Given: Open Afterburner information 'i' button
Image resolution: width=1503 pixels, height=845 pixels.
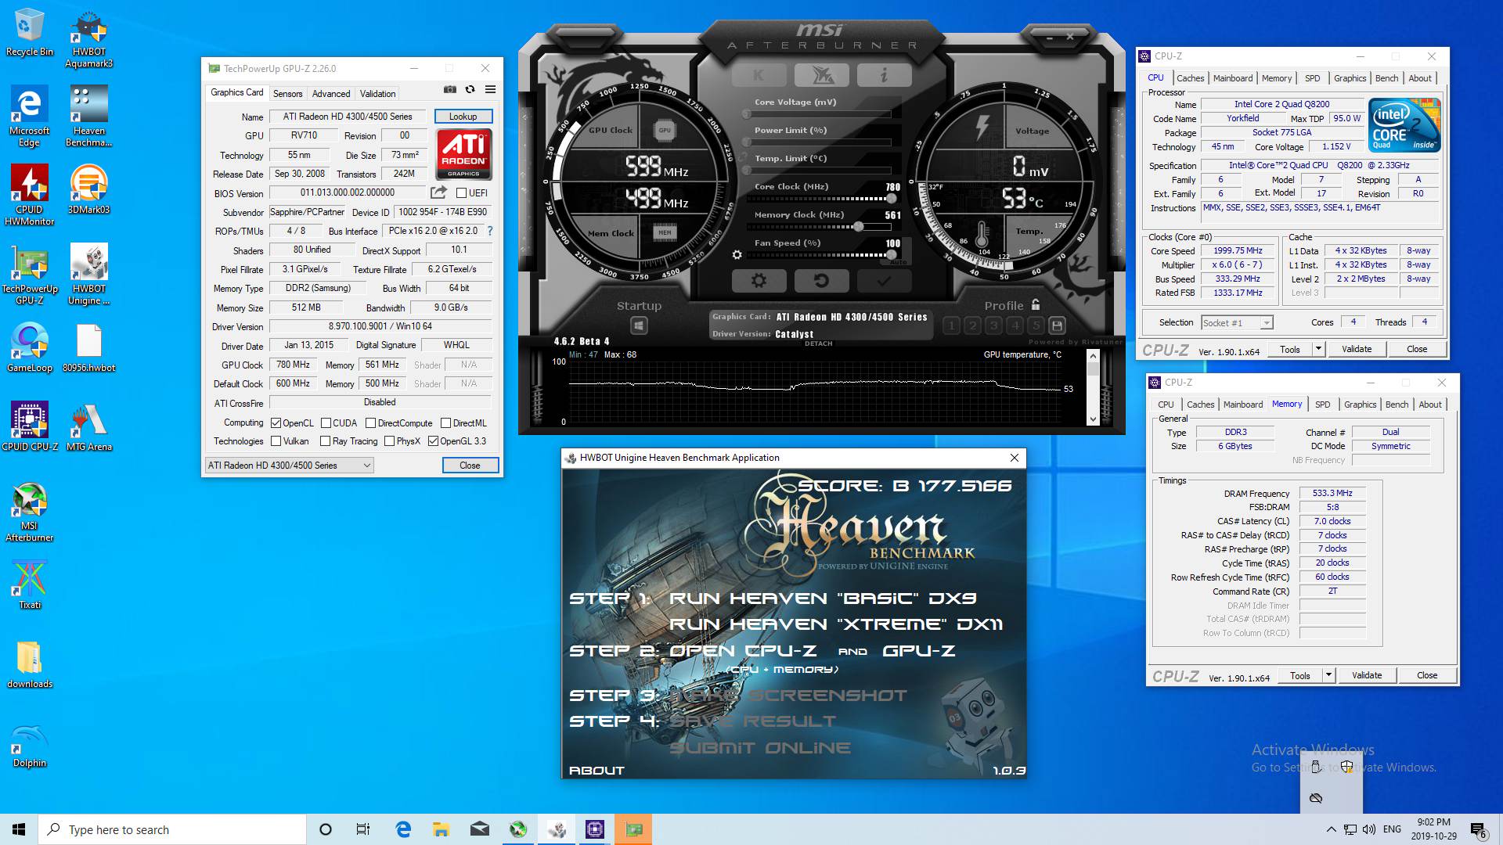Looking at the screenshot, I should (884, 75).
